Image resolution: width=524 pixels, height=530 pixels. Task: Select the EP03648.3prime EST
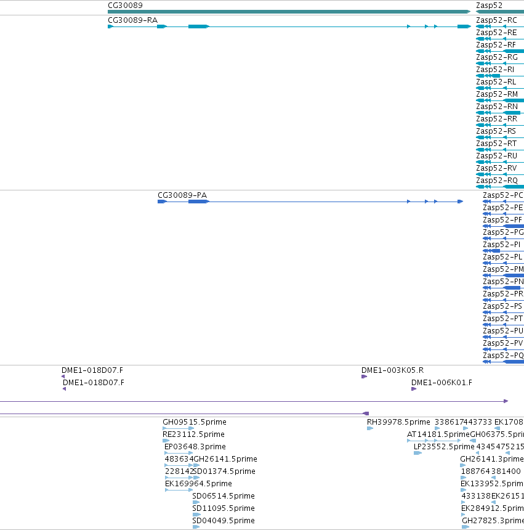point(195,447)
